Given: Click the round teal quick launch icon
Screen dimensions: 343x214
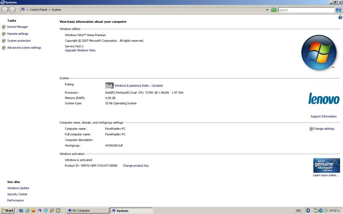Looking at the screenshot, I should (x=46, y=211).
